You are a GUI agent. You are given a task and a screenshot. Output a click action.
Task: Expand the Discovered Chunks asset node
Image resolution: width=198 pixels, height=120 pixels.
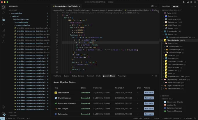[x=162, y=102]
